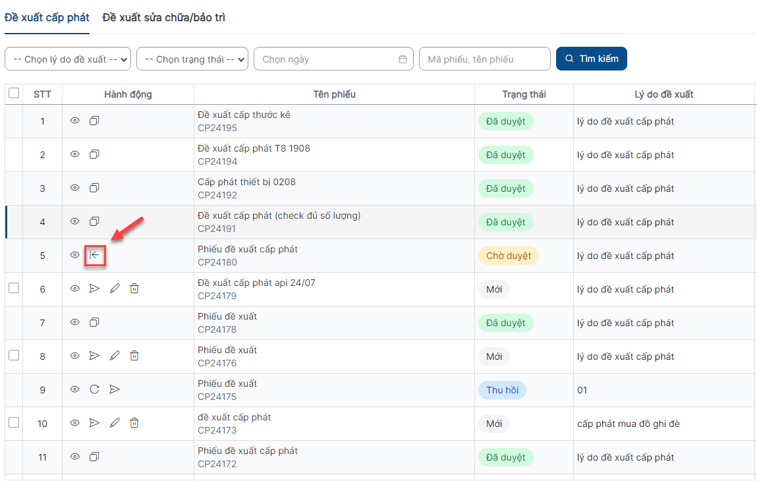Copy the CP24172 request

(95, 456)
